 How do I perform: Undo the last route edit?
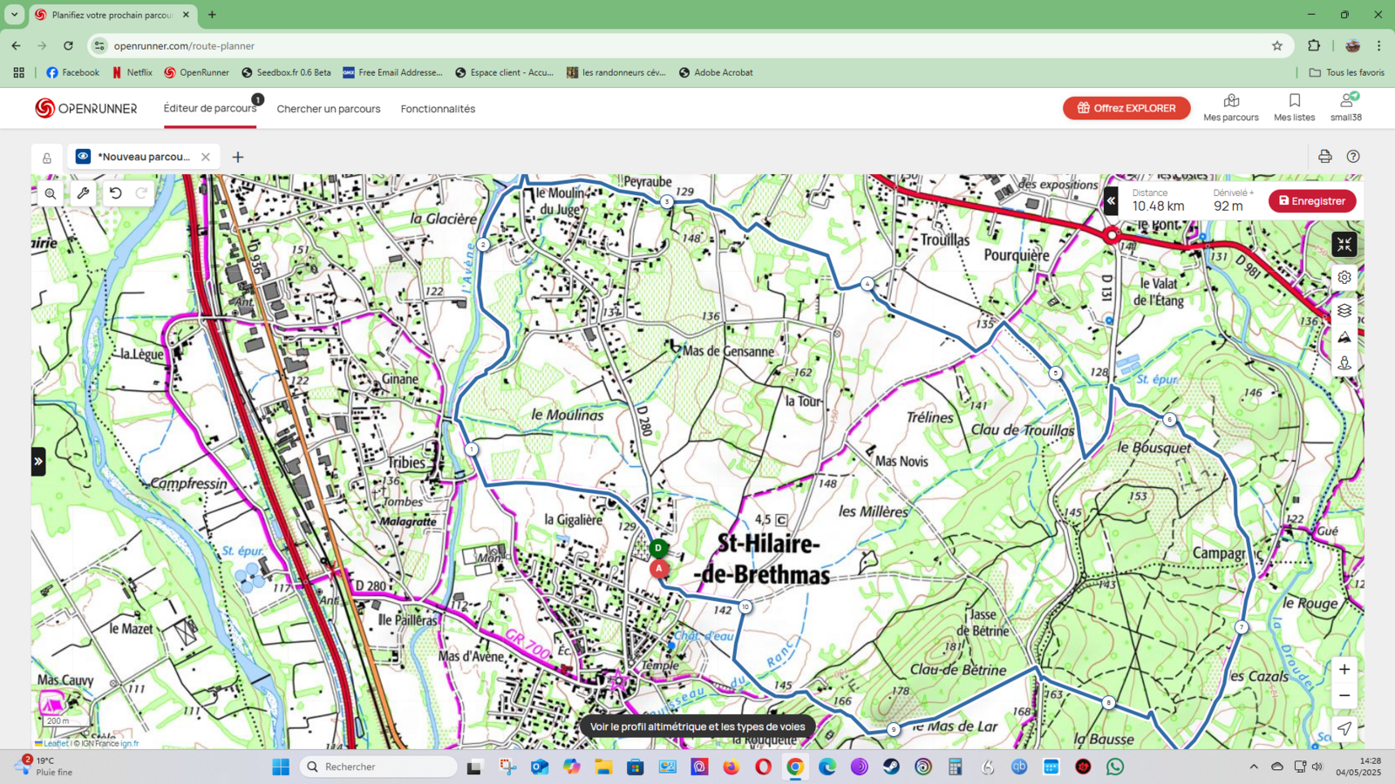116,193
